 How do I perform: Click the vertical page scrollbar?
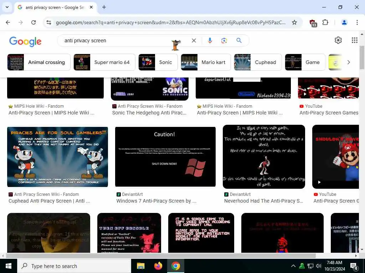click(x=361, y=57)
